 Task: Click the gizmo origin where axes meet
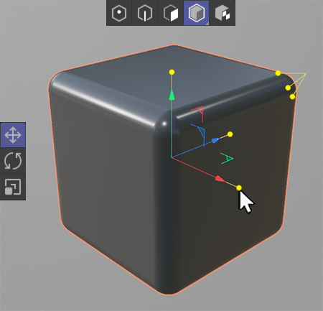[x=172, y=157]
